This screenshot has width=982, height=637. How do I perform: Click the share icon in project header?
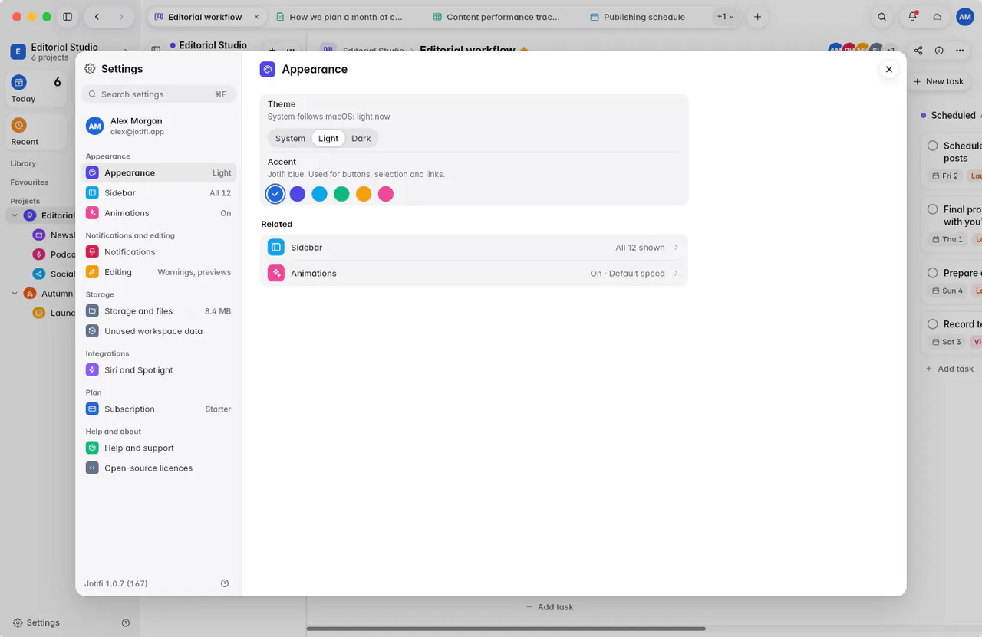pyautogui.click(x=918, y=51)
